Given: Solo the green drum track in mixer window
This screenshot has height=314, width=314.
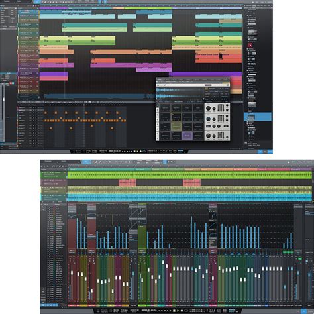Looking at the screenshot, I should pyautogui.click(x=48, y=172).
